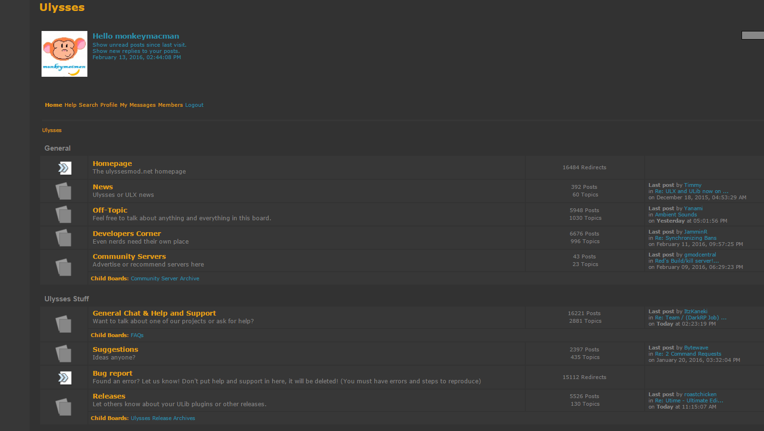Click the Releases board folder icon
Viewport: 764px width, 431px height.
pyautogui.click(x=64, y=407)
